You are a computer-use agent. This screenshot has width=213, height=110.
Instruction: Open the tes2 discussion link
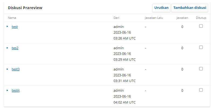point(15,48)
